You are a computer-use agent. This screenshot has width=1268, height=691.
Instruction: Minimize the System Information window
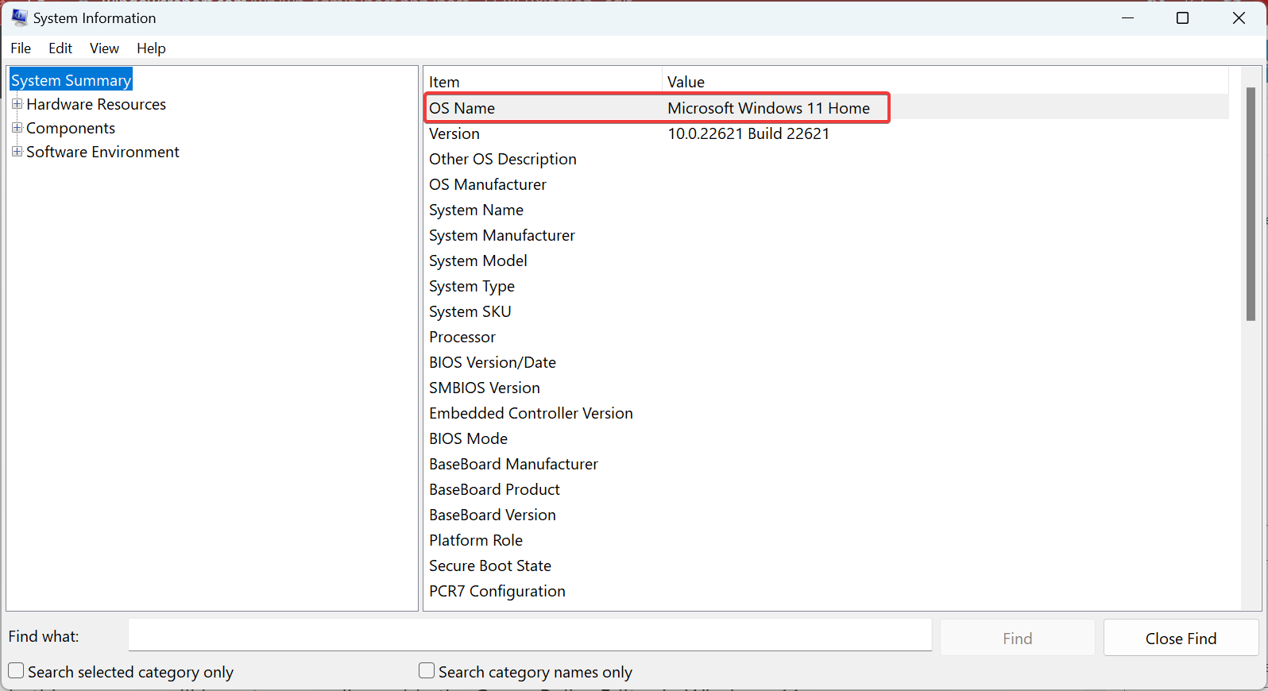(x=1127, y=17)
